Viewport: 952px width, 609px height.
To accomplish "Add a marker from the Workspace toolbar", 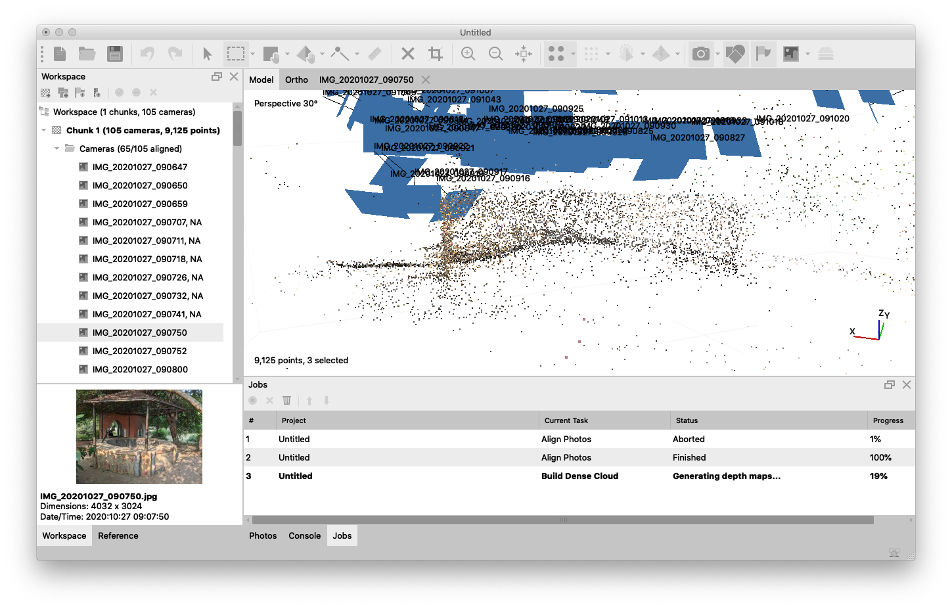I will click(x=80, y=92).
